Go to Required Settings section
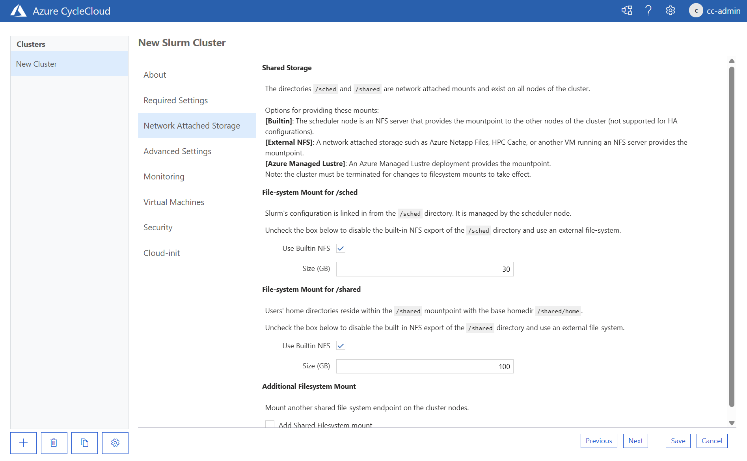The image size is (747, 461). (197, 101)
